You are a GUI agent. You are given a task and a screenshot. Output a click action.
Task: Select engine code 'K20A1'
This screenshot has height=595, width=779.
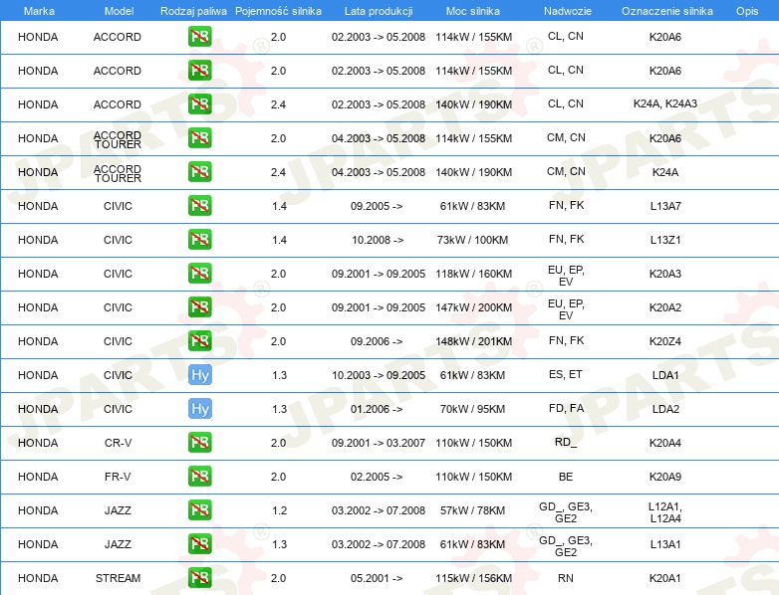665,578
